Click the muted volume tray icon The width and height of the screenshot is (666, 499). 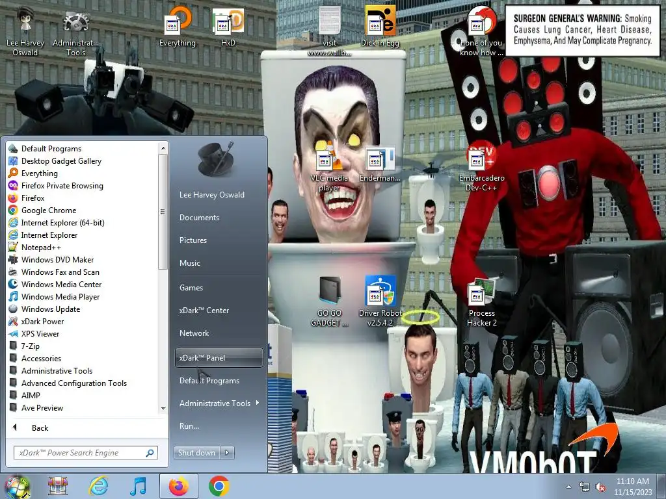[x=600, y=487]
